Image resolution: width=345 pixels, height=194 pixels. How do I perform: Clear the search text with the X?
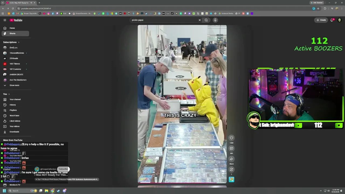[200, 20]
